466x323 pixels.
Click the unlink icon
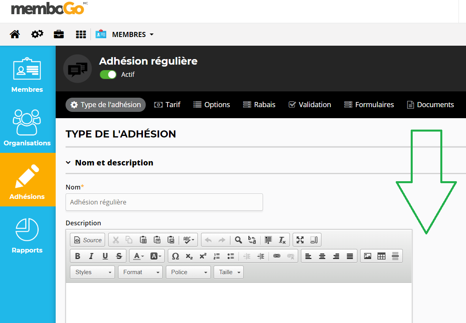click(291, 256)
